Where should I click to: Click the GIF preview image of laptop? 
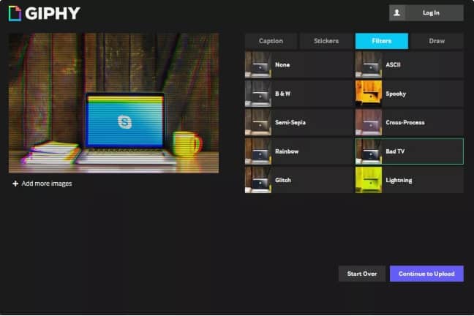pyautogui.click(x=113, y=103)
